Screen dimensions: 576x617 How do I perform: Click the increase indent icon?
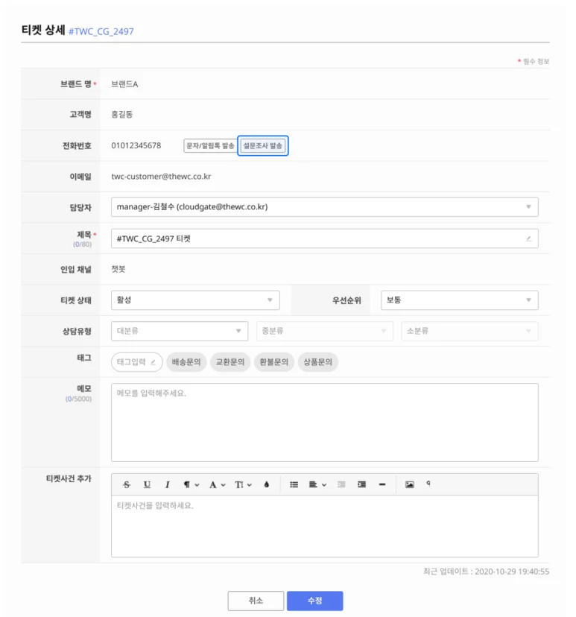click(361, 484)
